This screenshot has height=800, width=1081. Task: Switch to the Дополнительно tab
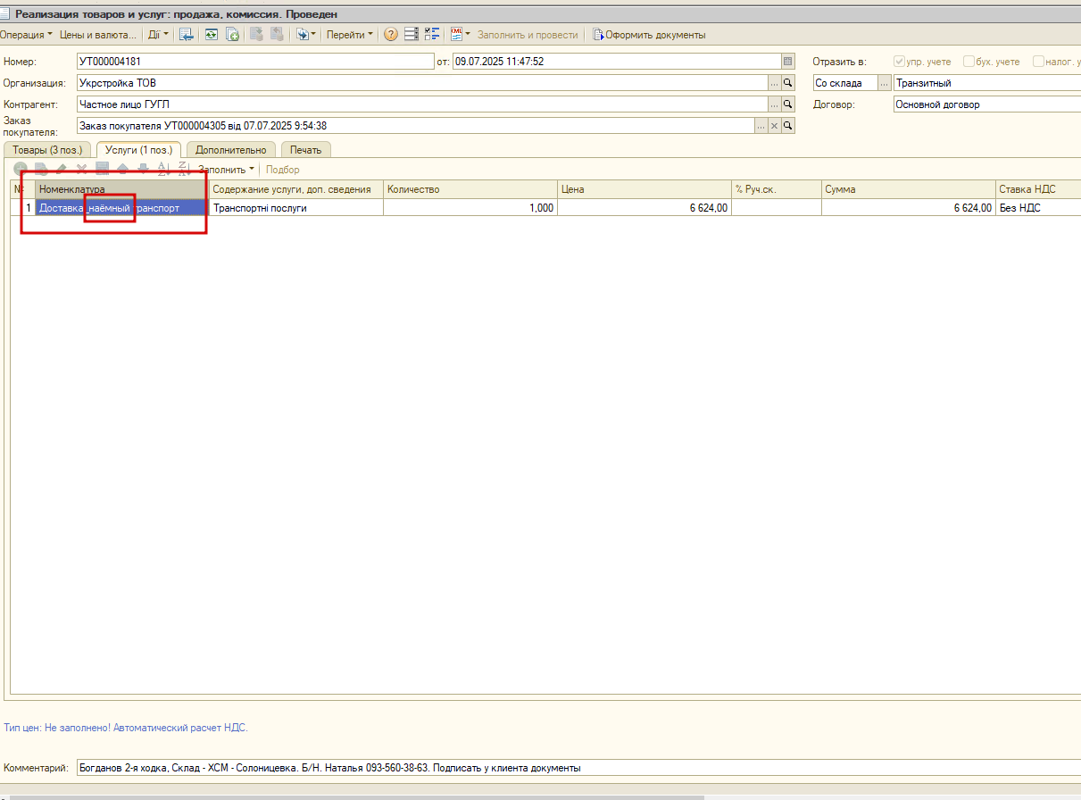[231, 150]
